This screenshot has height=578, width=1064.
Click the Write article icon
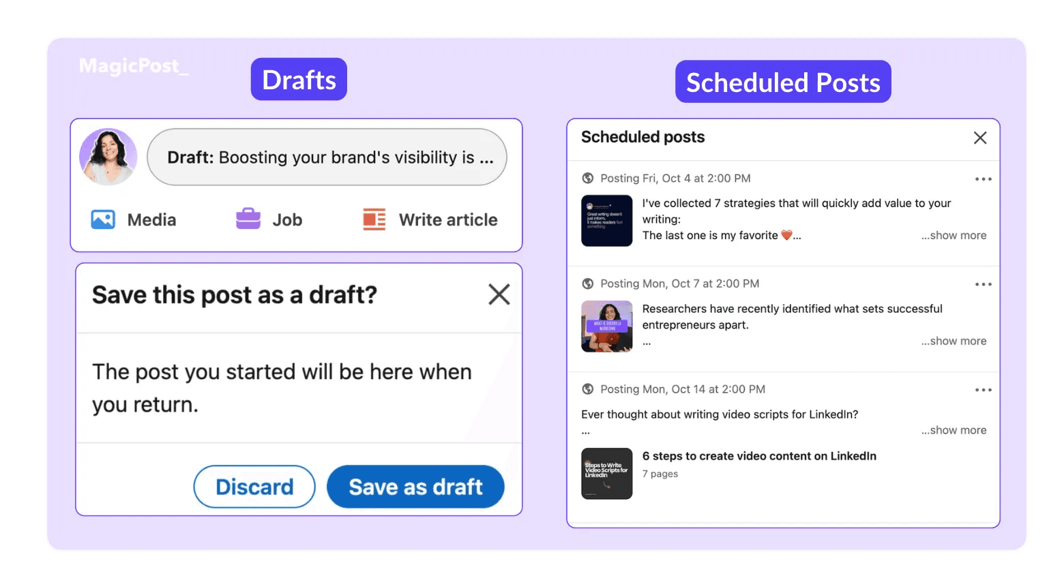point(374,219)
